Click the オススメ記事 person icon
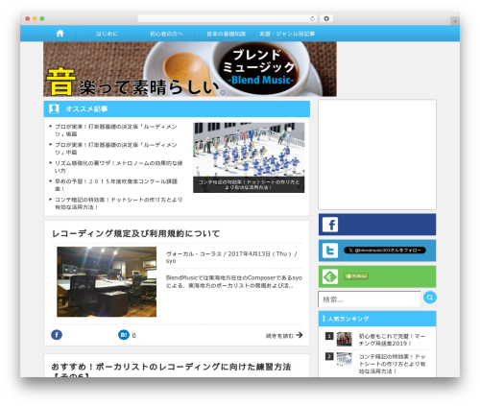This screenshot has height=406, width=480. [54, 108]
